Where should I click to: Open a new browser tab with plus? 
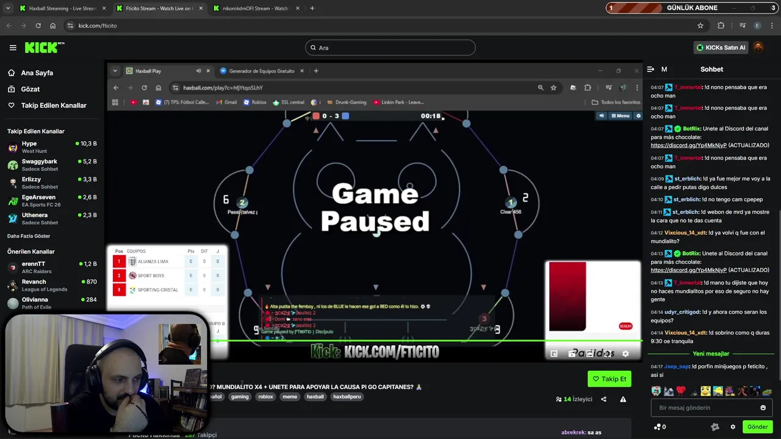pyautogui.click(x=312, y=9)
